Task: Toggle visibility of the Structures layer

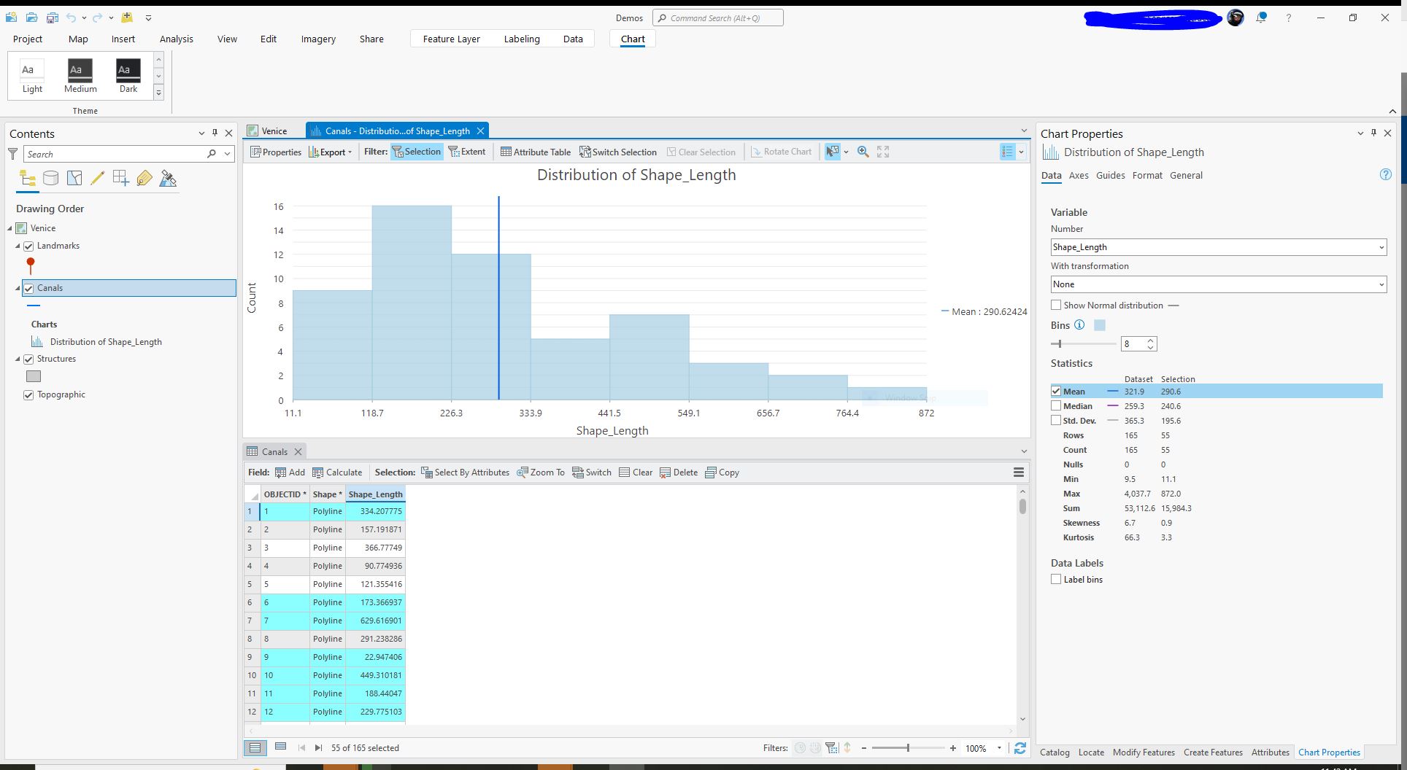Action: pyautogui.click(x=28, y=359)
